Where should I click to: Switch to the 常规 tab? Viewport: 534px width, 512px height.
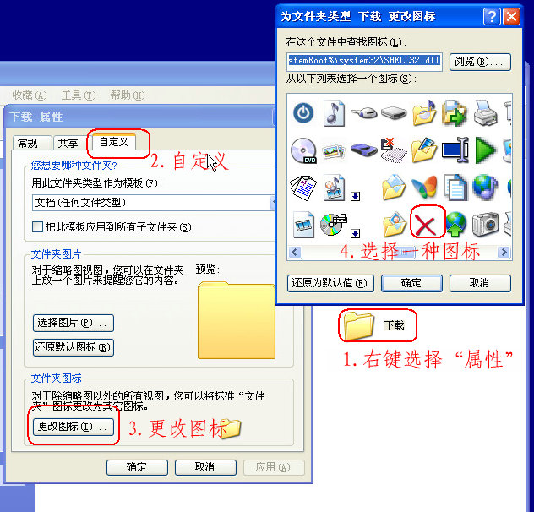click(32, 143)
